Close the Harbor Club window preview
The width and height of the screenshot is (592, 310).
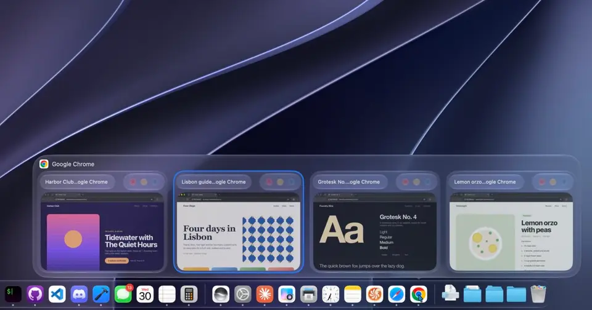tap(133, 182)
